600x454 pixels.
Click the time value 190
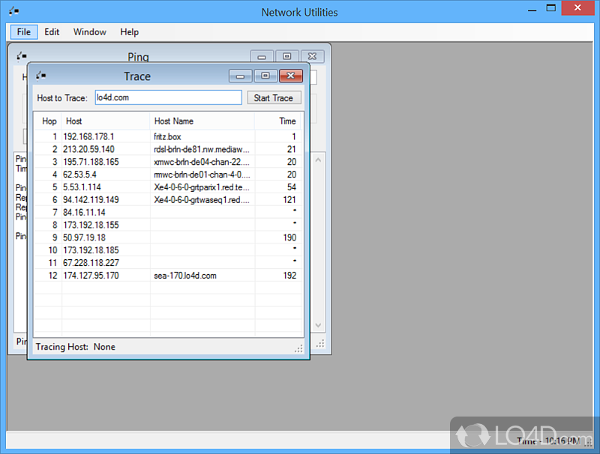289,237
